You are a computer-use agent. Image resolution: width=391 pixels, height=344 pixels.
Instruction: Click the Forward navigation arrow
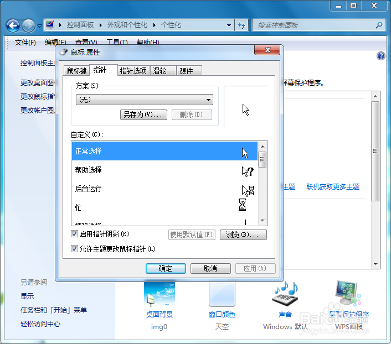(28, 25)
